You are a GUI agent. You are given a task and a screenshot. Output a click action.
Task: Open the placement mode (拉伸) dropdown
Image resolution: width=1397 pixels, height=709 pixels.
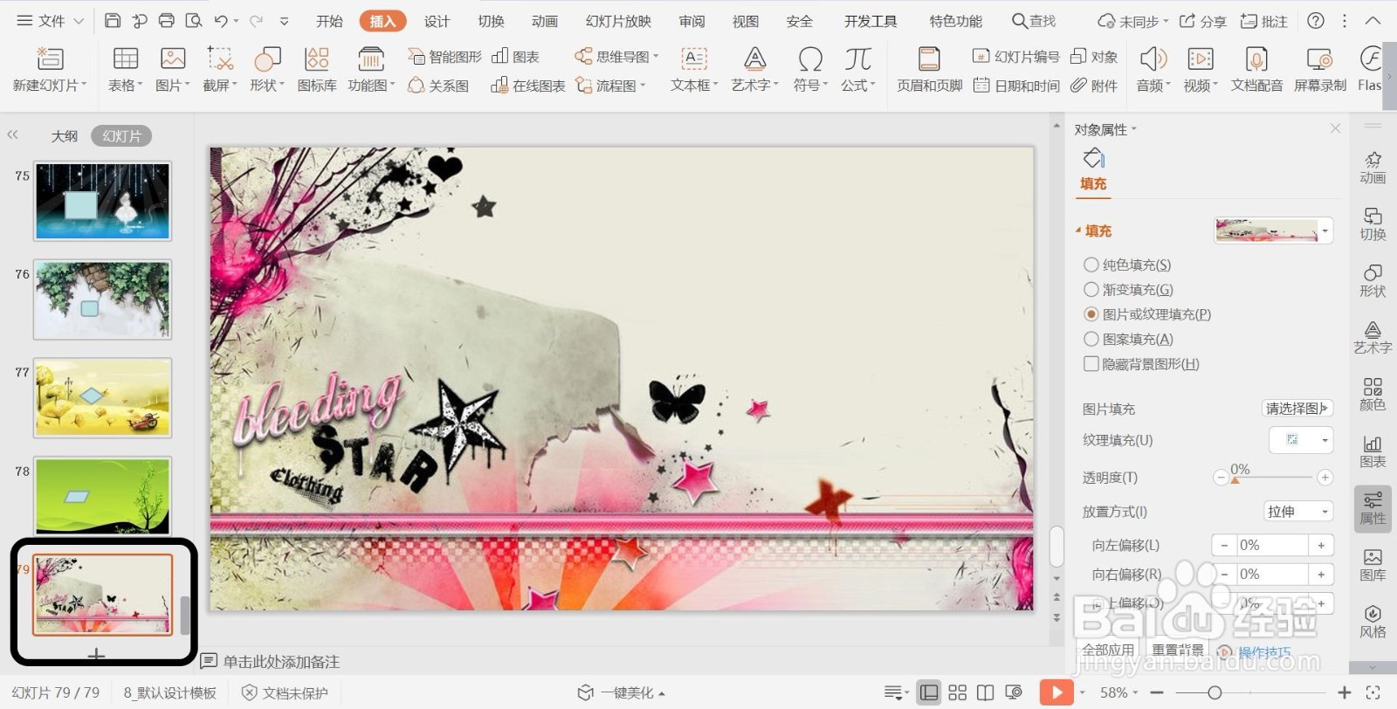point(1298,512)
